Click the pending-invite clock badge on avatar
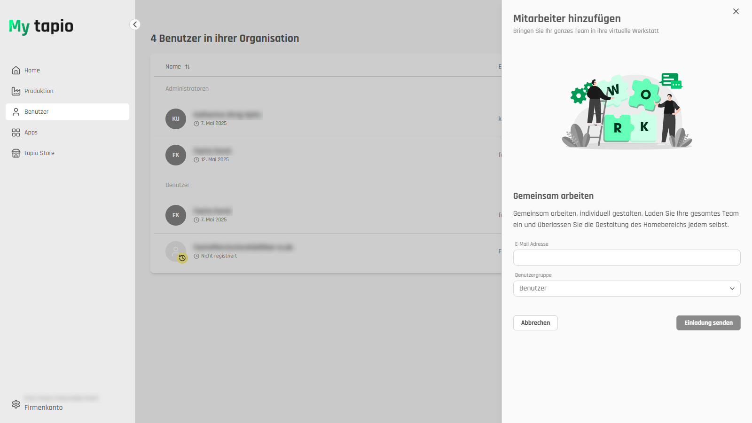 click(x=182, y=258)
